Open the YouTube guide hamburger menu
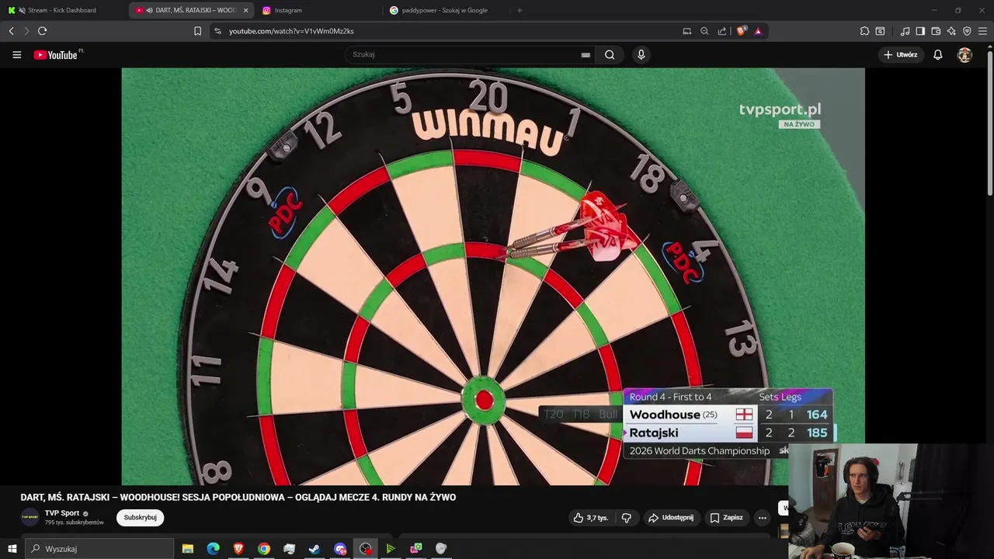This screenshot has height=559, width=994. [x=16, y=55]
